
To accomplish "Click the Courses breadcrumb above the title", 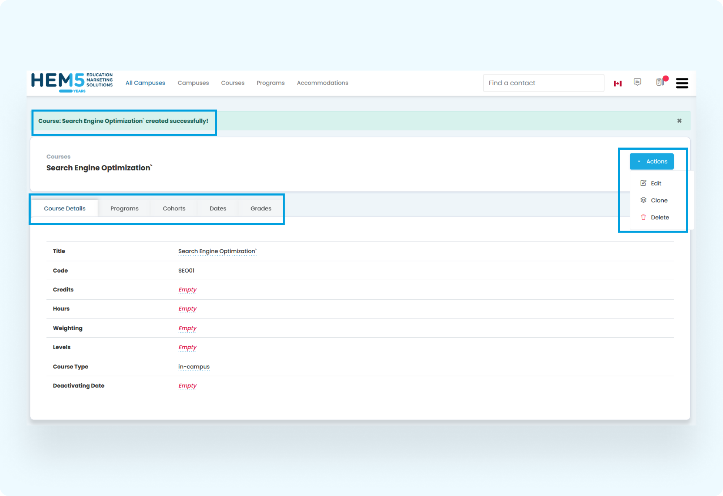I will click(x=58, y=157).
